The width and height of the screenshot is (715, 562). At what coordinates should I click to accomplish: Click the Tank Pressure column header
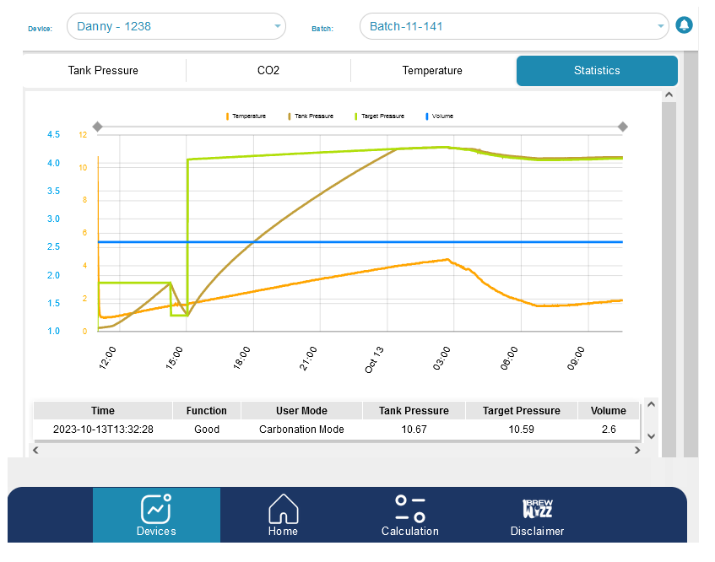click(414, 411)
